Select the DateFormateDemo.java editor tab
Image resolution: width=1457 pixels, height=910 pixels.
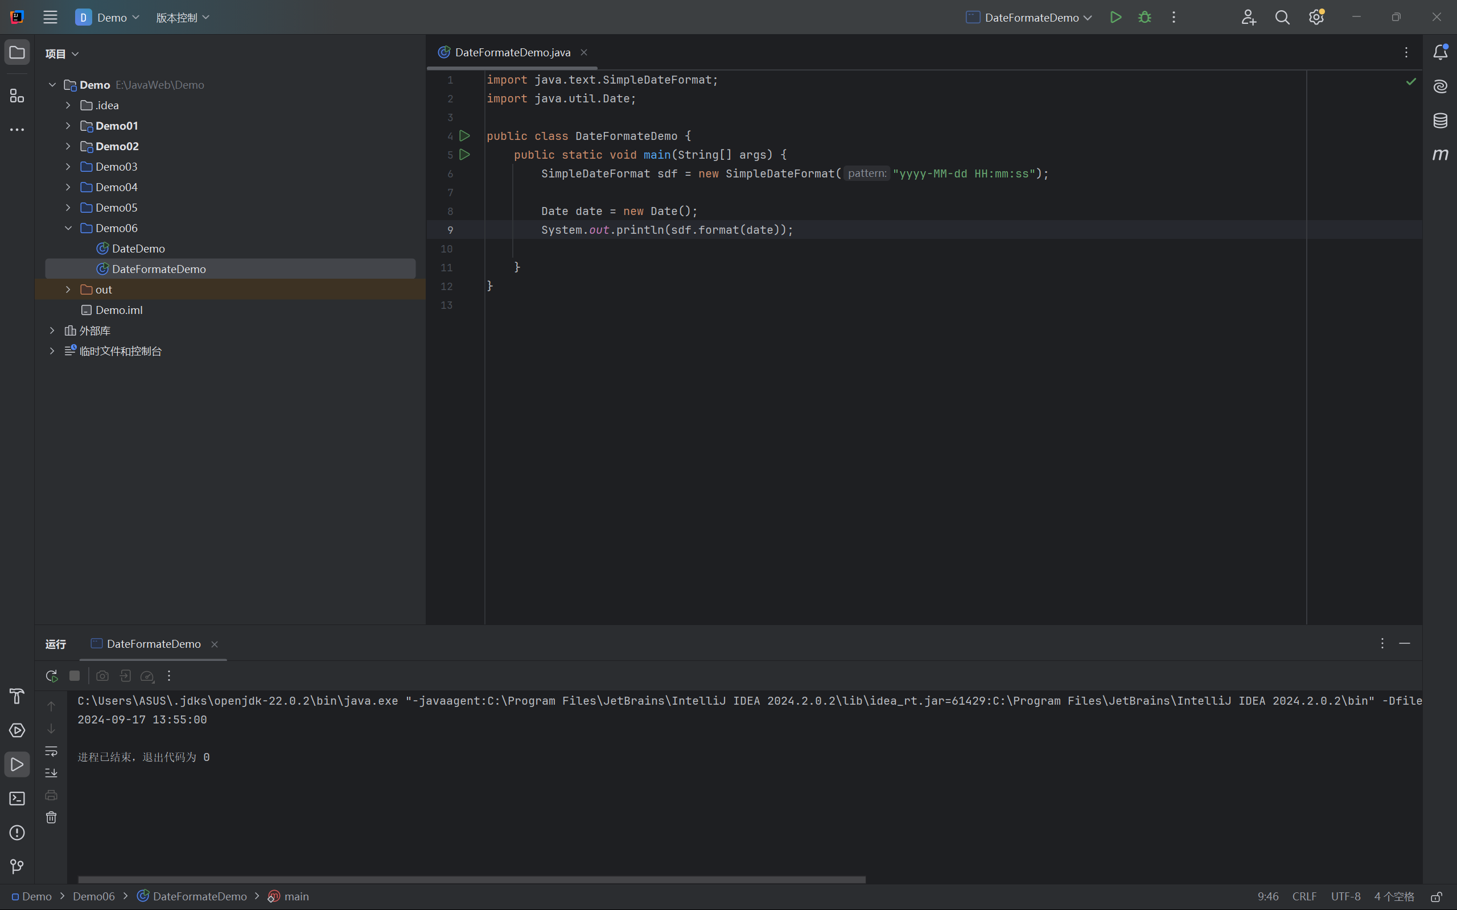[512, 52]
